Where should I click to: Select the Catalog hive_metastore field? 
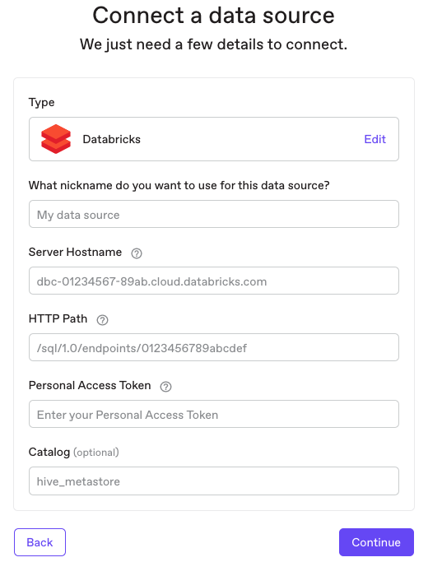(x=214, y=481)
